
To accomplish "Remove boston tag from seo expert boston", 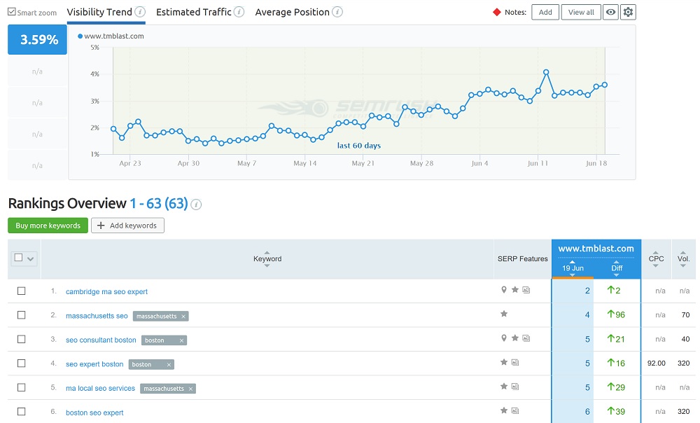I will tap(169, 364).
